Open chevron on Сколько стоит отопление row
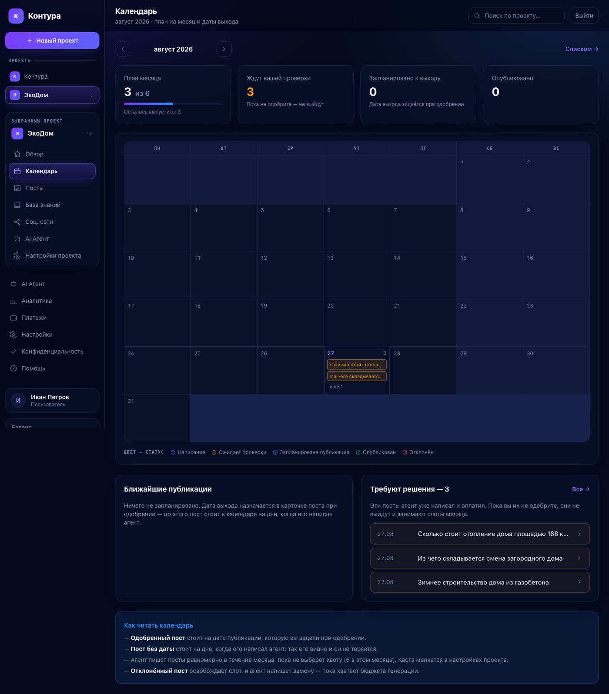 pos(579,534)
